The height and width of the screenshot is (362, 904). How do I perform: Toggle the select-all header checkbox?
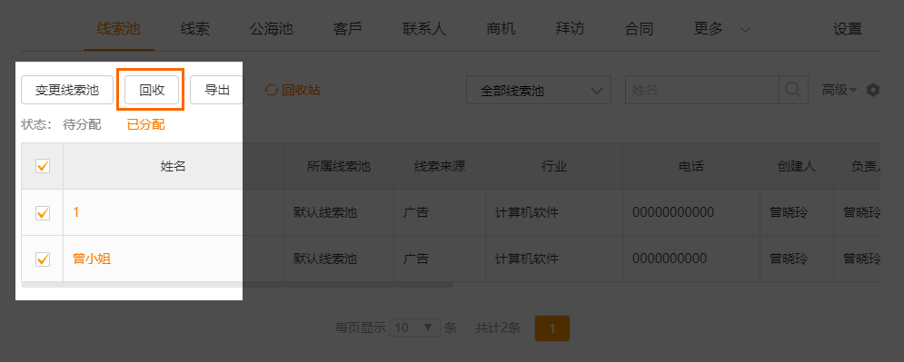coord(43,166)
